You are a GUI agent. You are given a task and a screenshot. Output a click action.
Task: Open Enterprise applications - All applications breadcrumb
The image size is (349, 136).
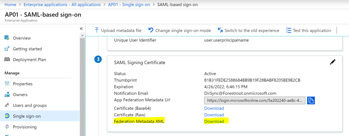tap(62, 4)
